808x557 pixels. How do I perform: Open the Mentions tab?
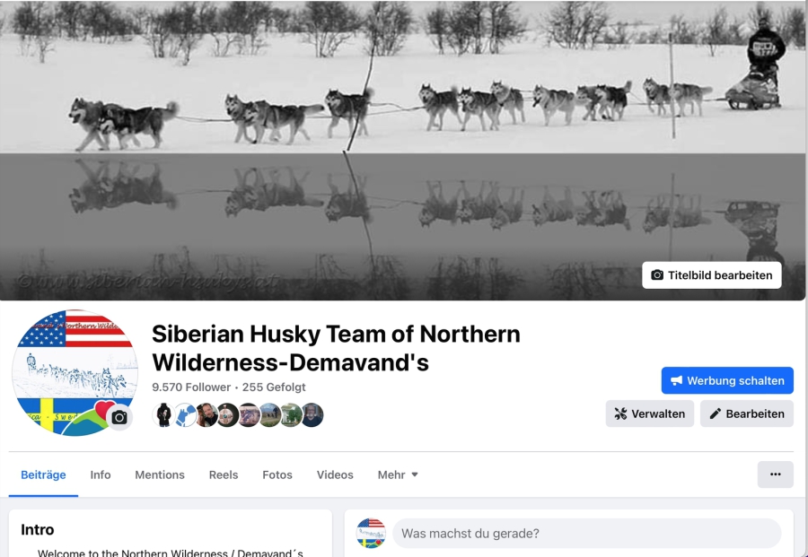(160, 474)
